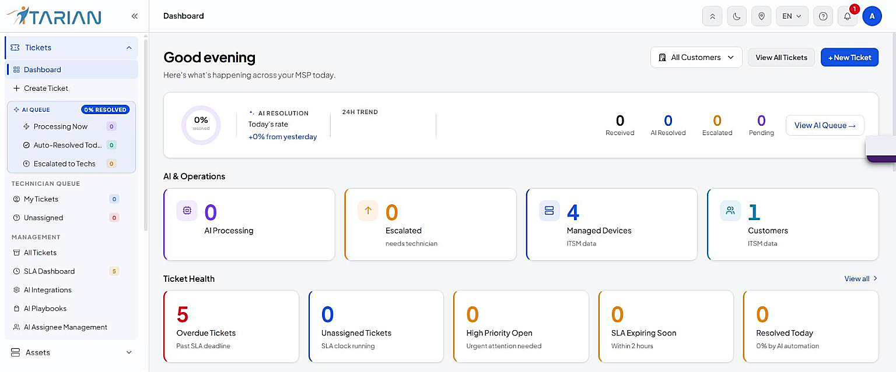896x372 pixels.
Task: Open notifications bell with one alert
Action: (848, 16)
